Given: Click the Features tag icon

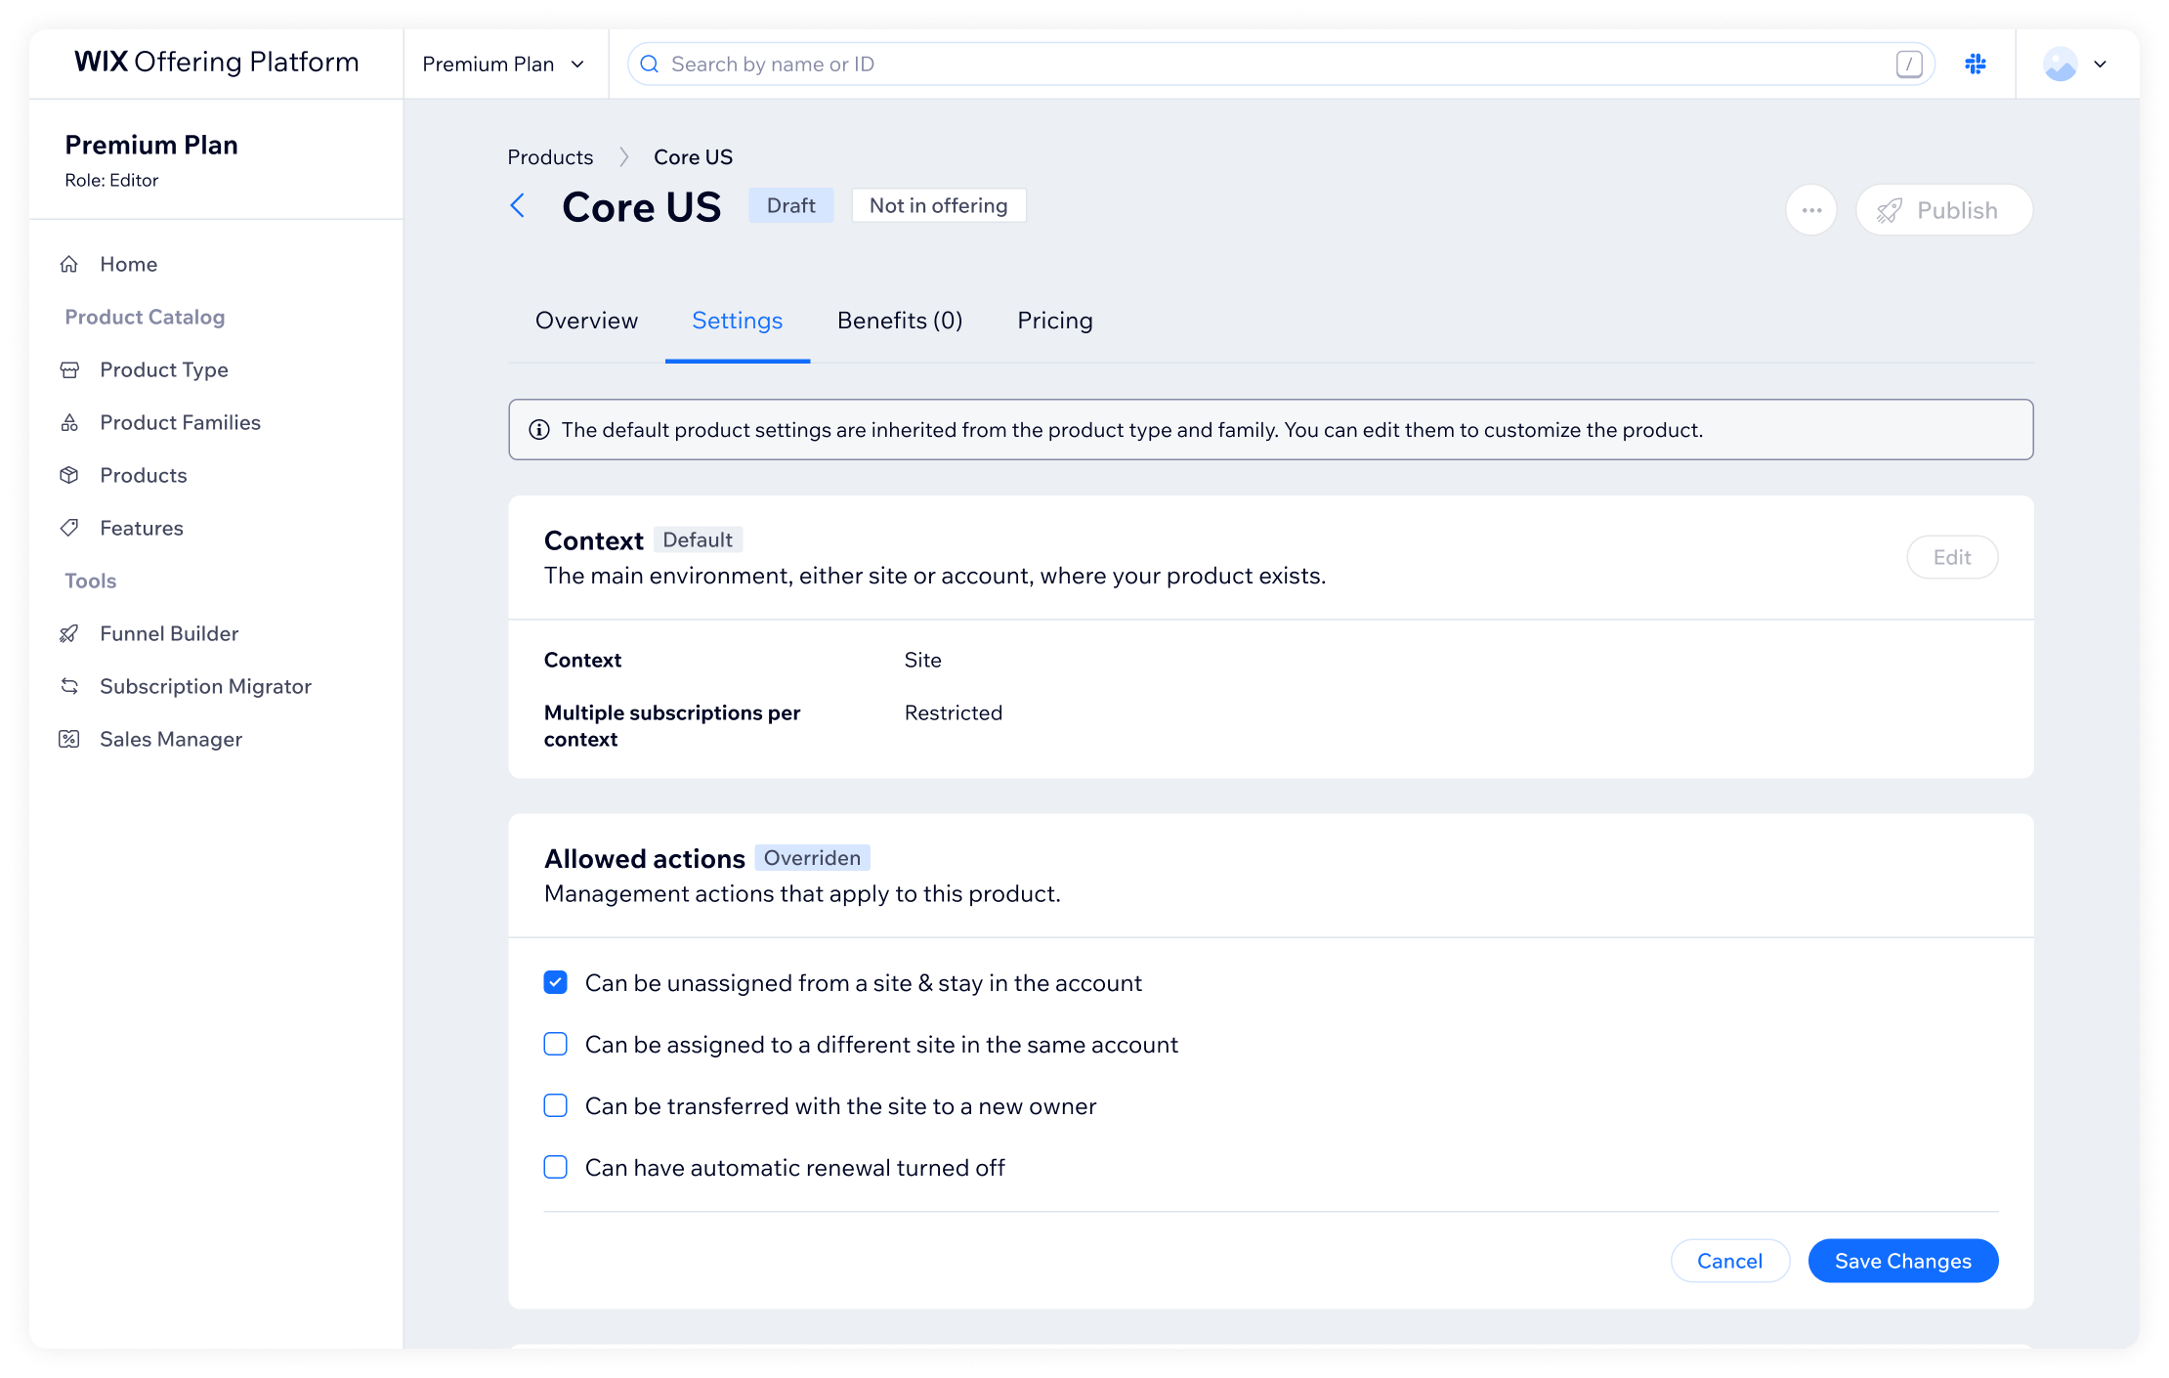Looking at the screenshot, I should (69, 528).
